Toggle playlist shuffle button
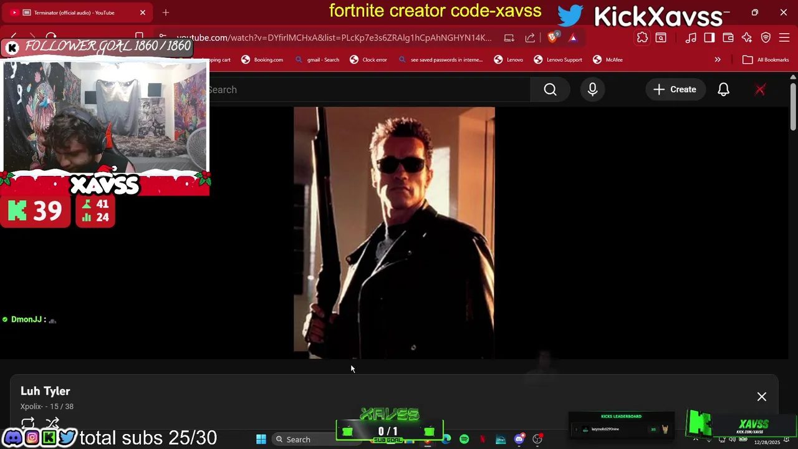The width and height of the screenshot is (798, 449). [x=52, y=423]
